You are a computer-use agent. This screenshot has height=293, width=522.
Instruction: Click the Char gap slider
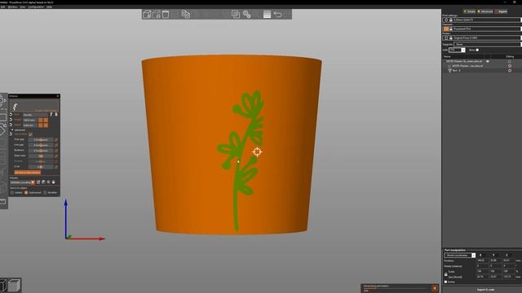[41, 140]
